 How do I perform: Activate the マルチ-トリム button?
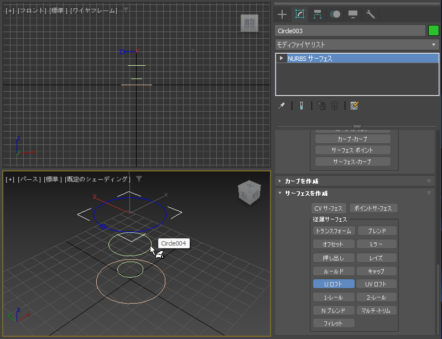coord(377,311)
